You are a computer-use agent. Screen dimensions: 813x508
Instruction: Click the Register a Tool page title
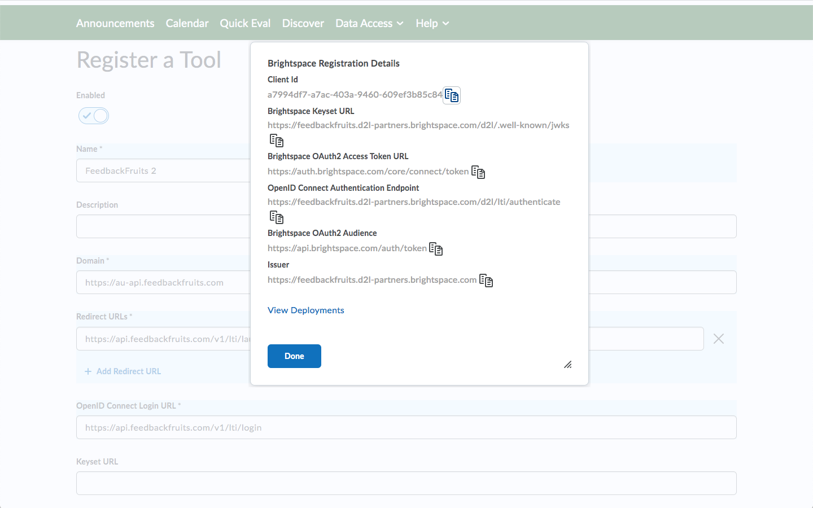pos(149,60)
